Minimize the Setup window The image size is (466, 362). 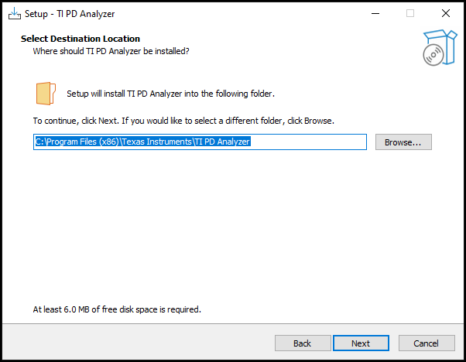375,13
